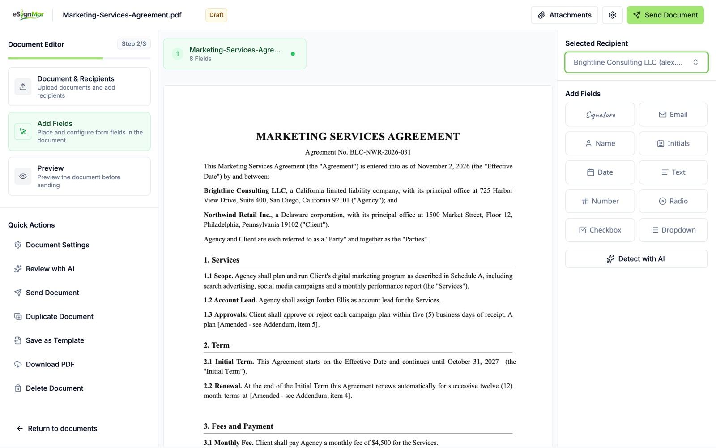Screen dimensions: 716x448
Task: Click the trash icon beside Delete Document
Action: (x=18, y=388)
